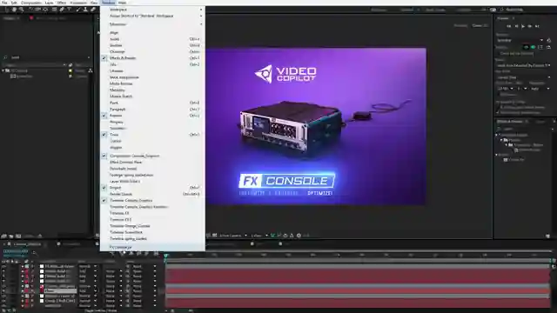Expand the Extensions submenu
The image size is (557, 313).
[x=152, y=24]
